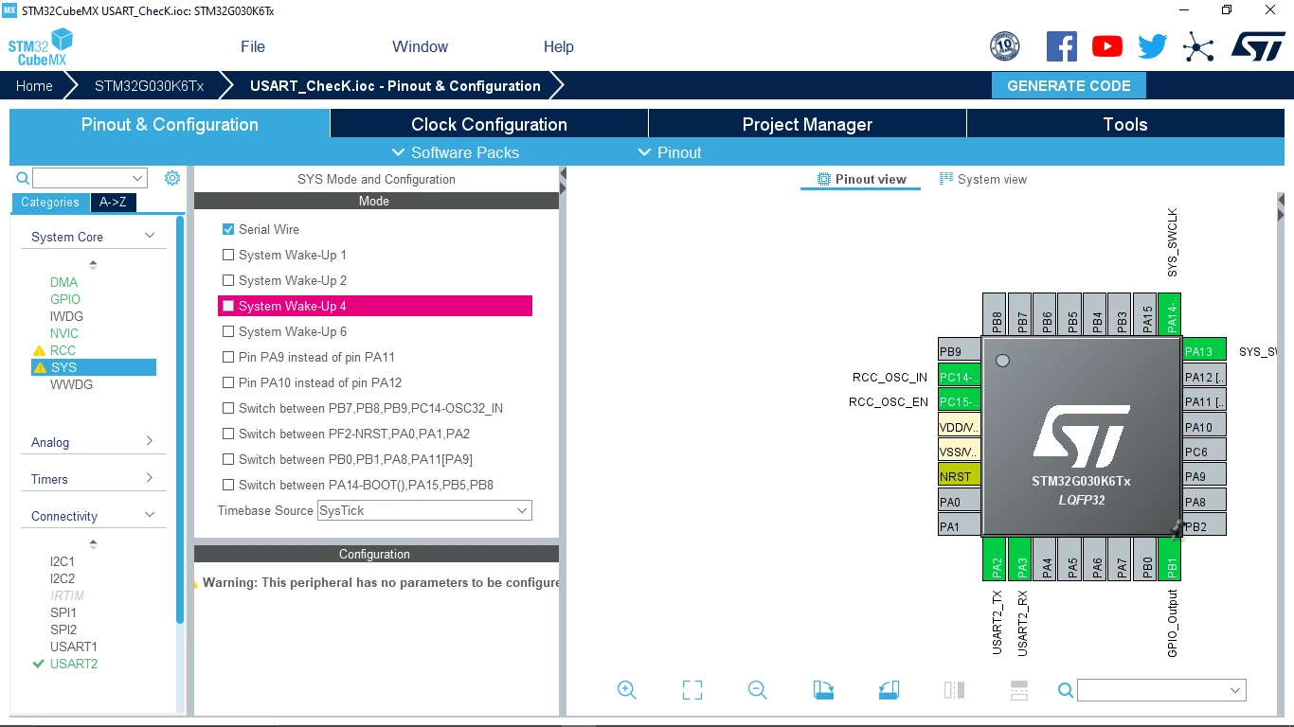Screen dimensions: 1294x727
Task: Uncheck the Serial Wire checkbox
Action: [228, 229]
